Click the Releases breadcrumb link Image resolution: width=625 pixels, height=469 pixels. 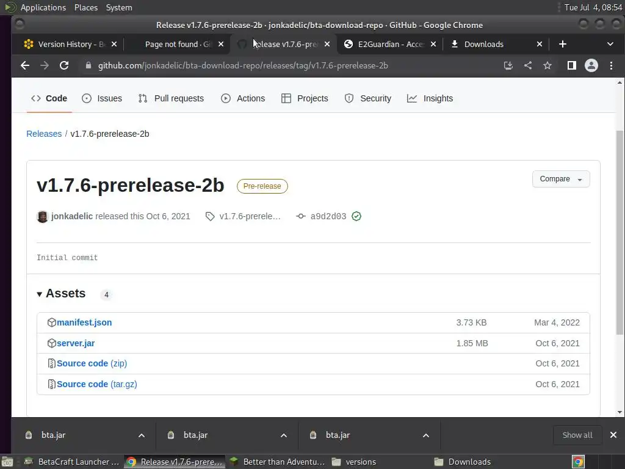44,134
